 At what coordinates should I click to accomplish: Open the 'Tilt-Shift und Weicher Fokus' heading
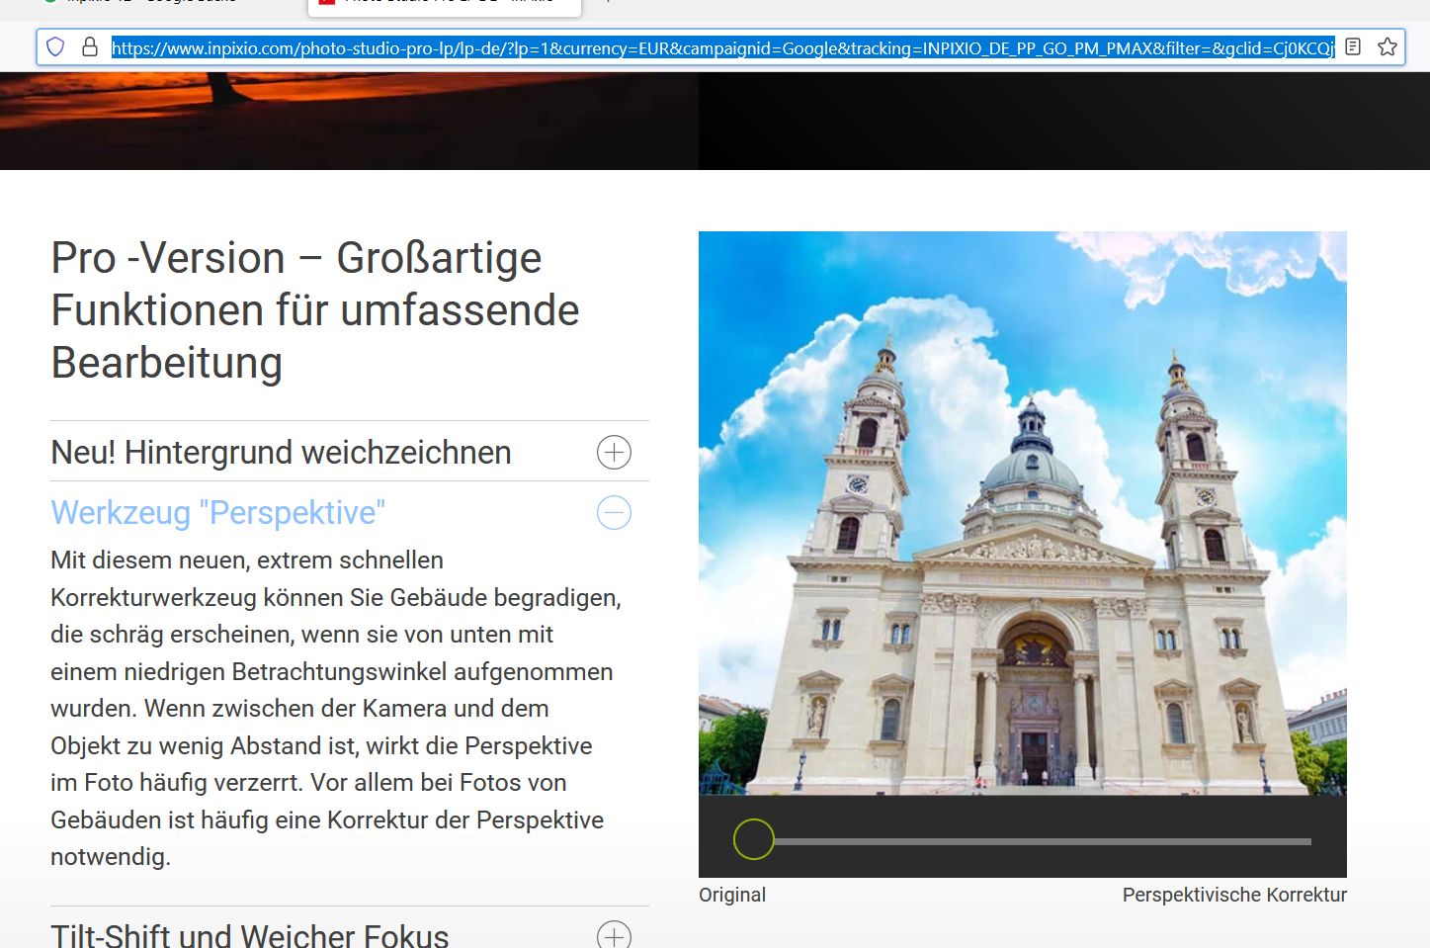[x=249, y=935]
